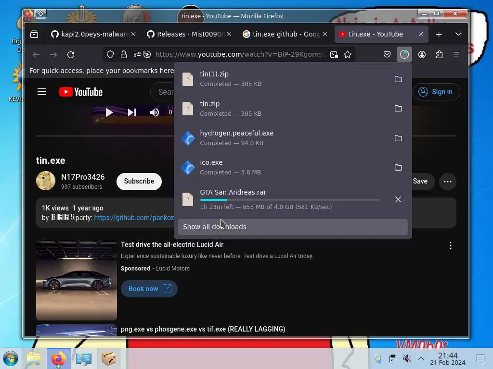493x369 pixels.
Task: Open the ico.exe download entry
Action: [x=283, y=167]
